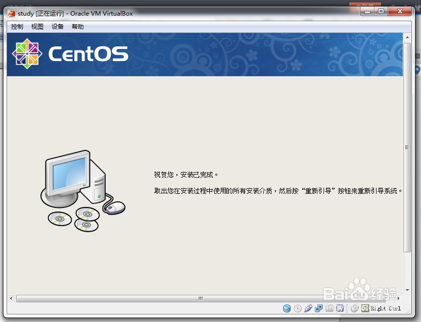Click the vertical scrollbar down arrow
Viewport: 421px width, 322px height.
click(x=407, y=290)
